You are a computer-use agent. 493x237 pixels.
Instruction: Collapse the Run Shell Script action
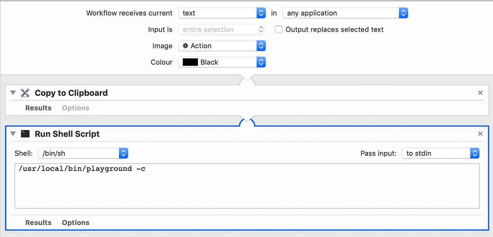[13, 134]
